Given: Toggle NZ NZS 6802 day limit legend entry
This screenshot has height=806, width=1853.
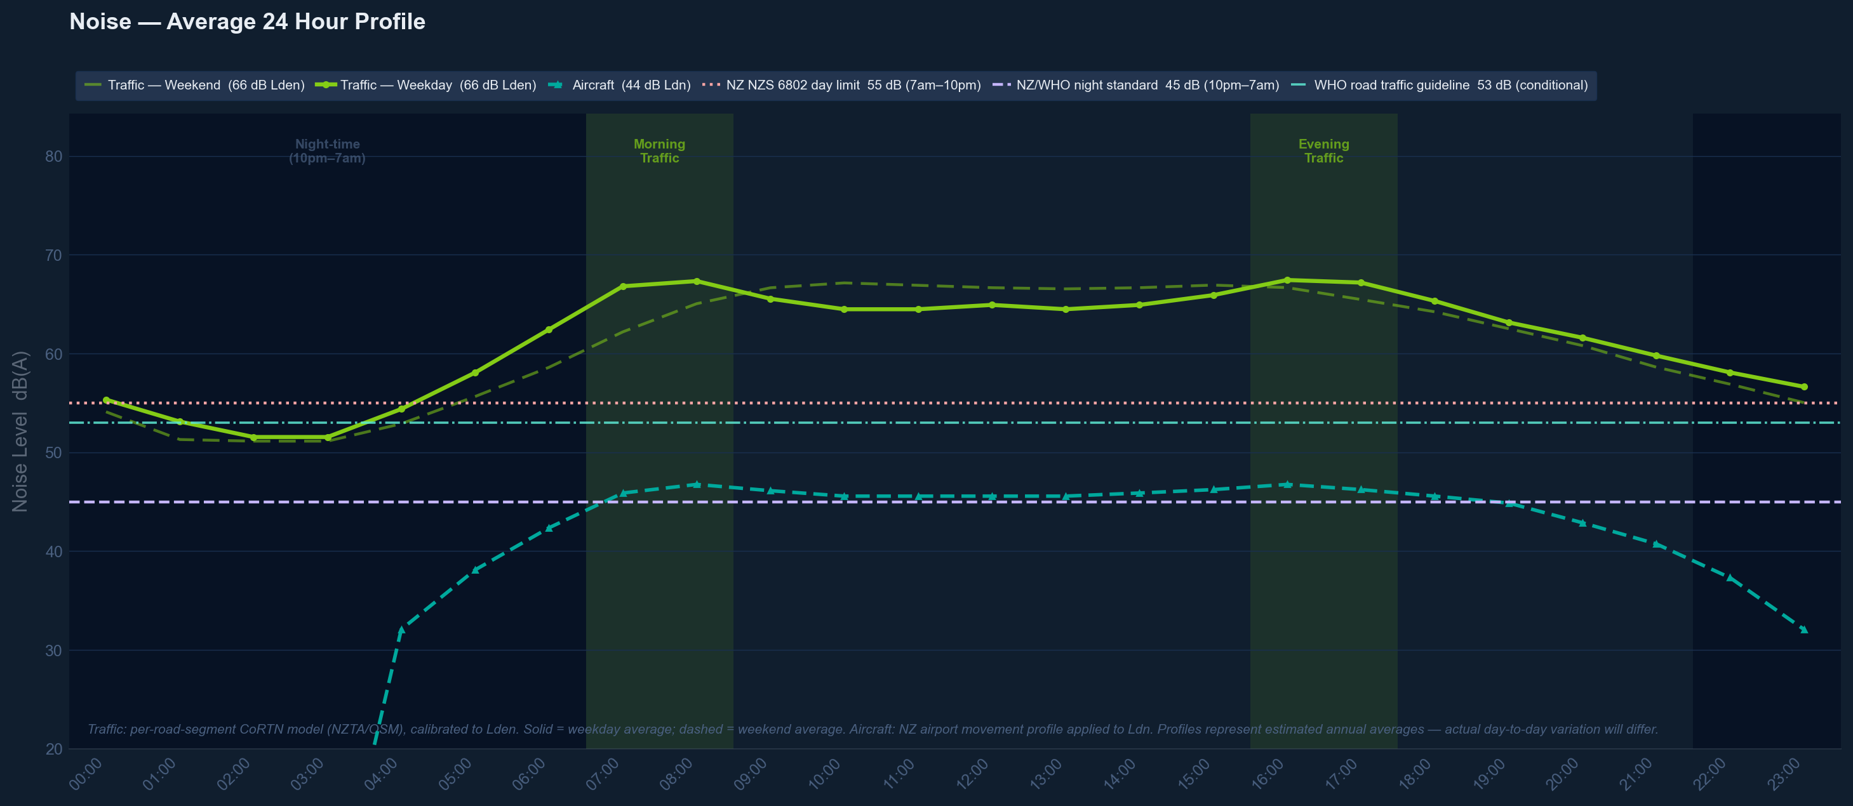Looking at the screenshot, I should click(841, 85).
